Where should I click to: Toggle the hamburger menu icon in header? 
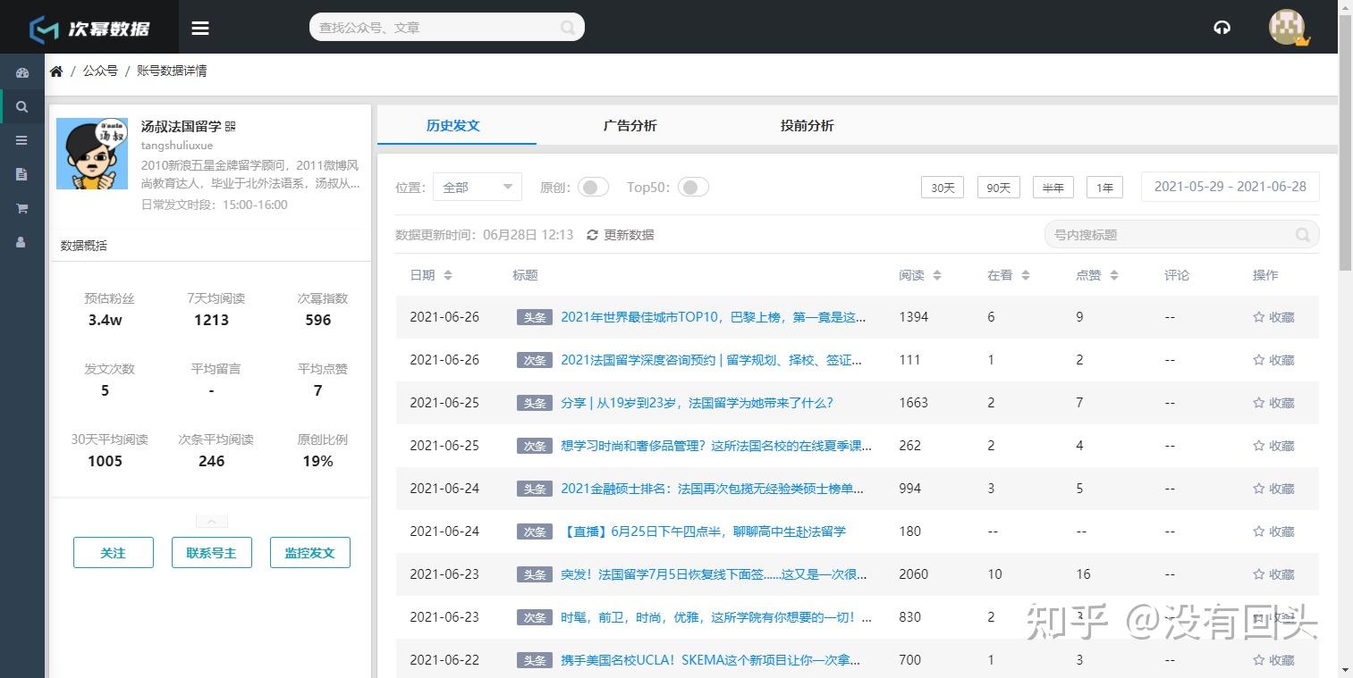point(200,28)
